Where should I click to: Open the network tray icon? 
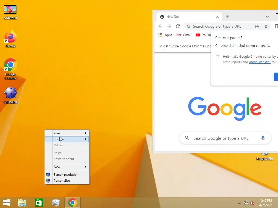pyautogui.click(x=246, y=203)
